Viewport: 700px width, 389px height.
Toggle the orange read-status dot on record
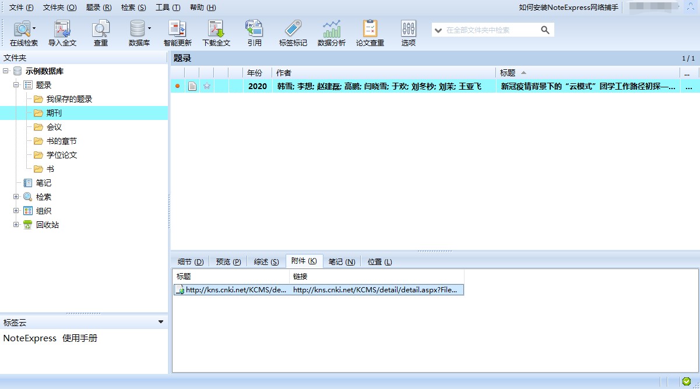177,86
